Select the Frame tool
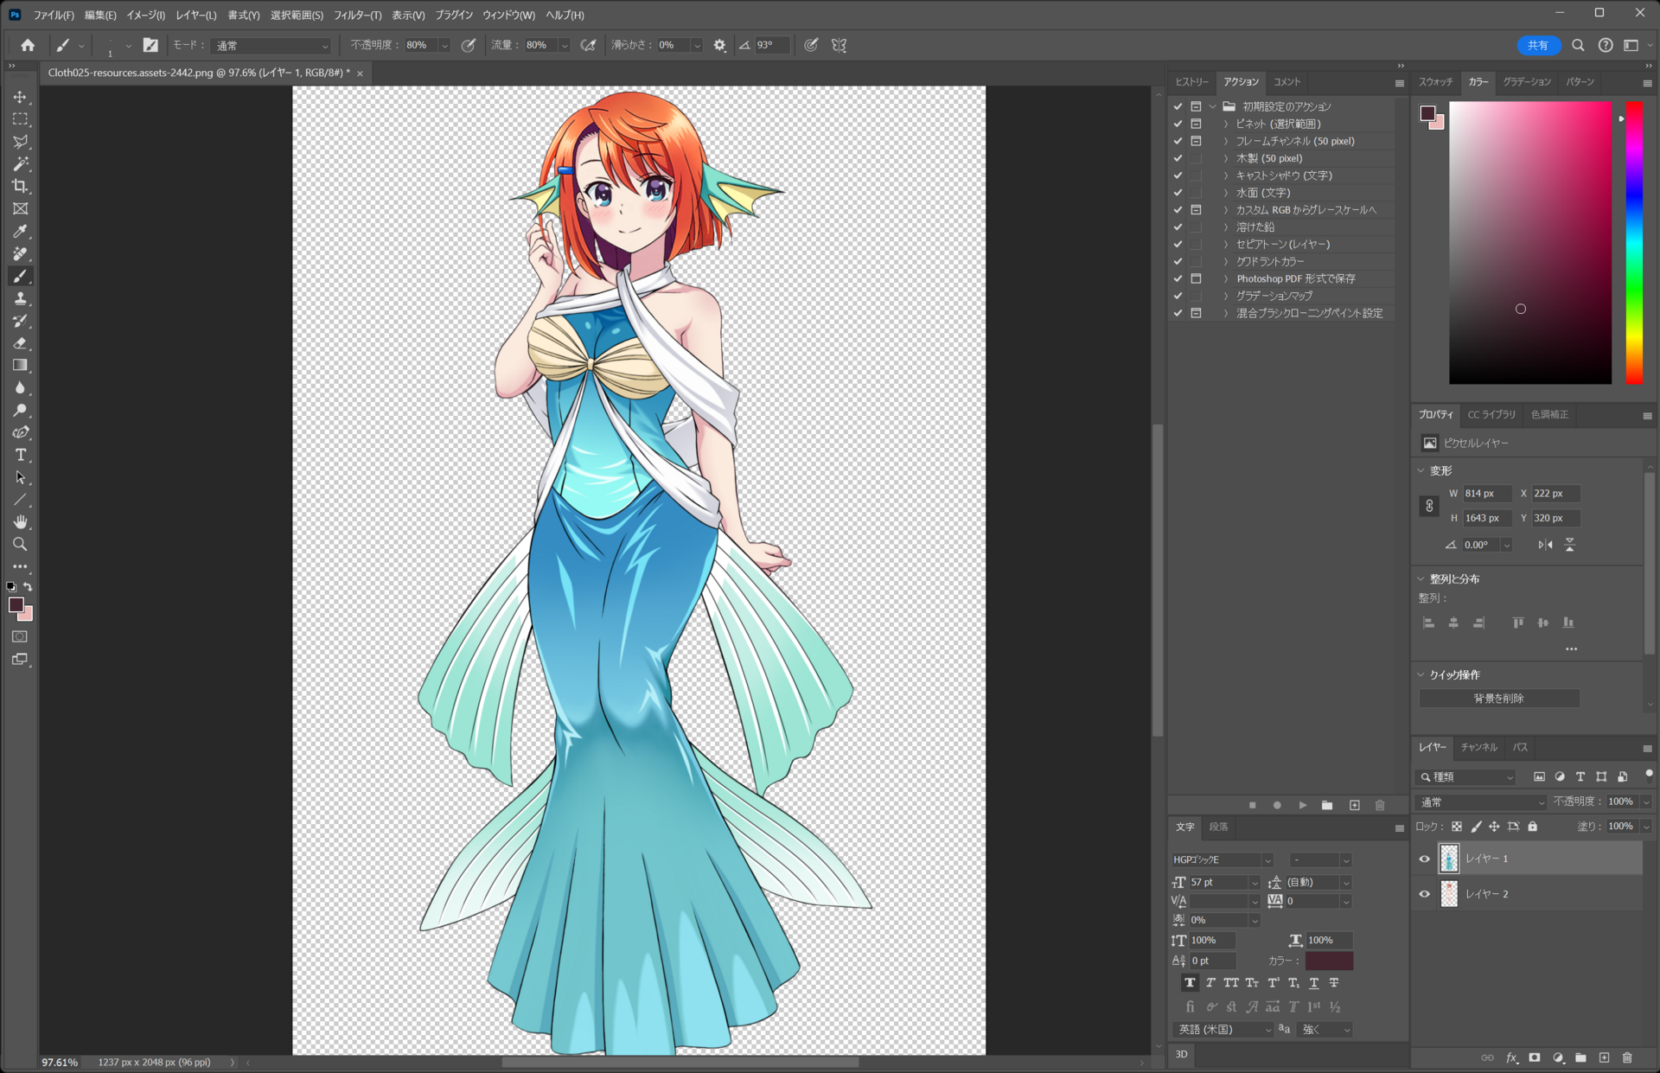The height and width of the screenshot is (1073, 1660). (x=20, y=209)
